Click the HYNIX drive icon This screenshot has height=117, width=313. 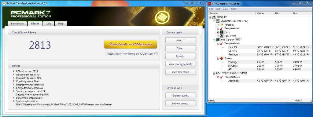[218, 73]
